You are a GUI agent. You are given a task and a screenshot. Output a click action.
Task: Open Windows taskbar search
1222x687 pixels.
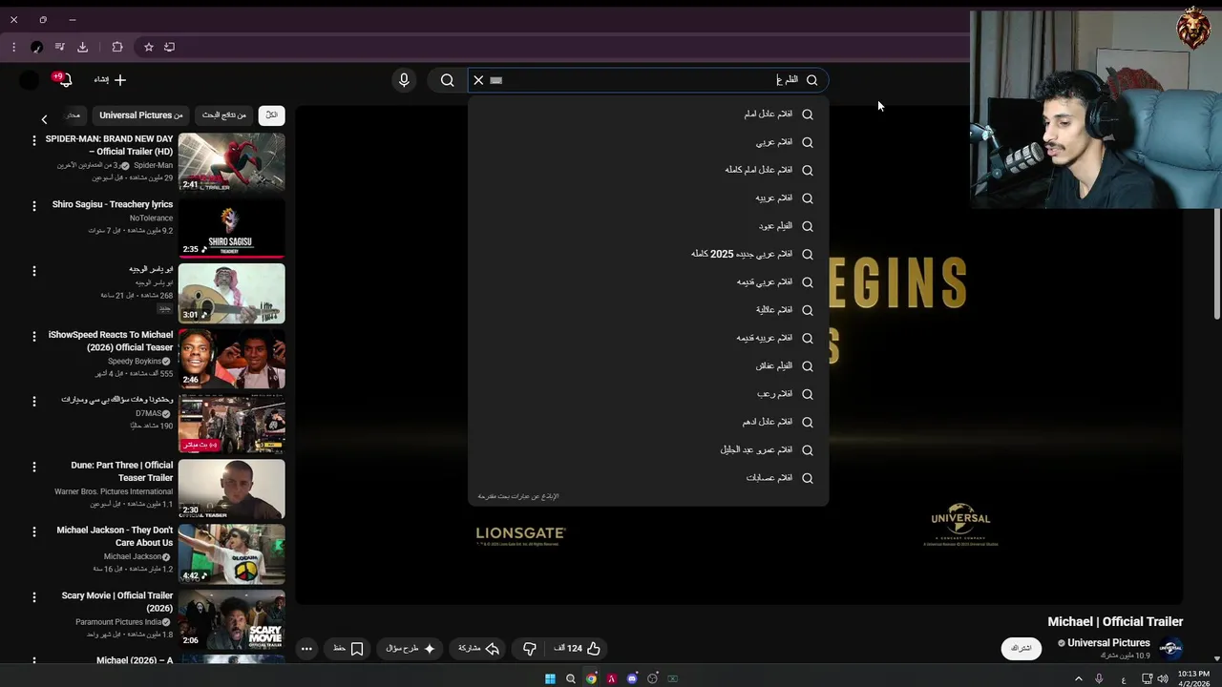pyautogui.click(x=571, y=678)
